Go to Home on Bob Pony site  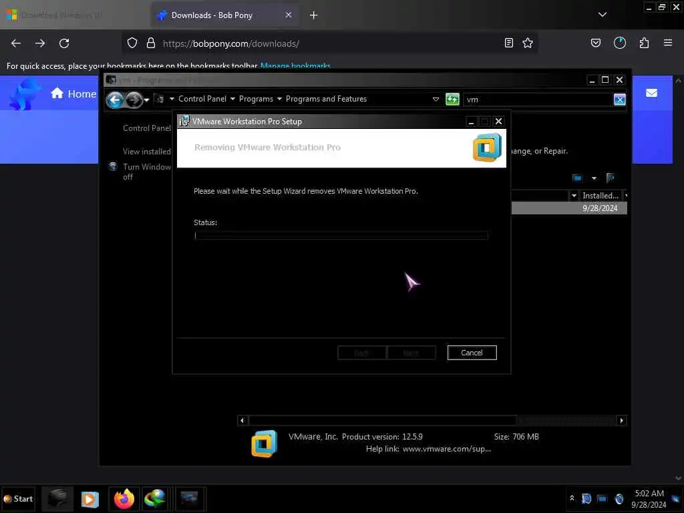tap(73, 94)
